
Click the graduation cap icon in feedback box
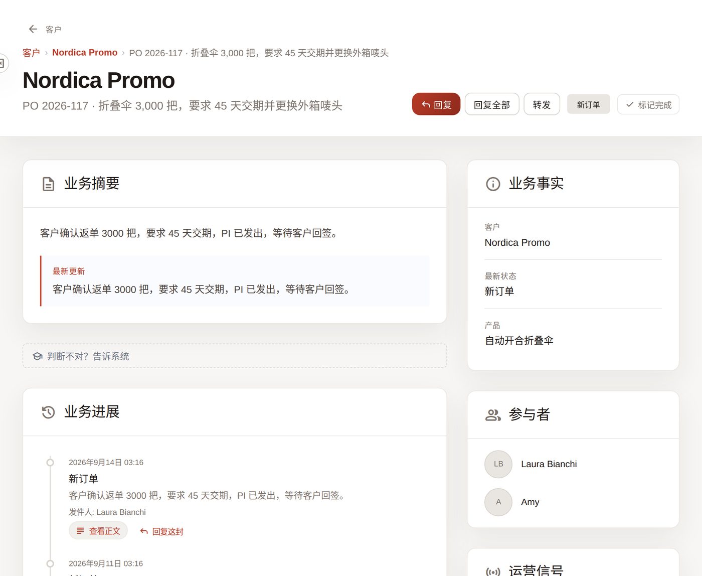(x=38, y=356)
